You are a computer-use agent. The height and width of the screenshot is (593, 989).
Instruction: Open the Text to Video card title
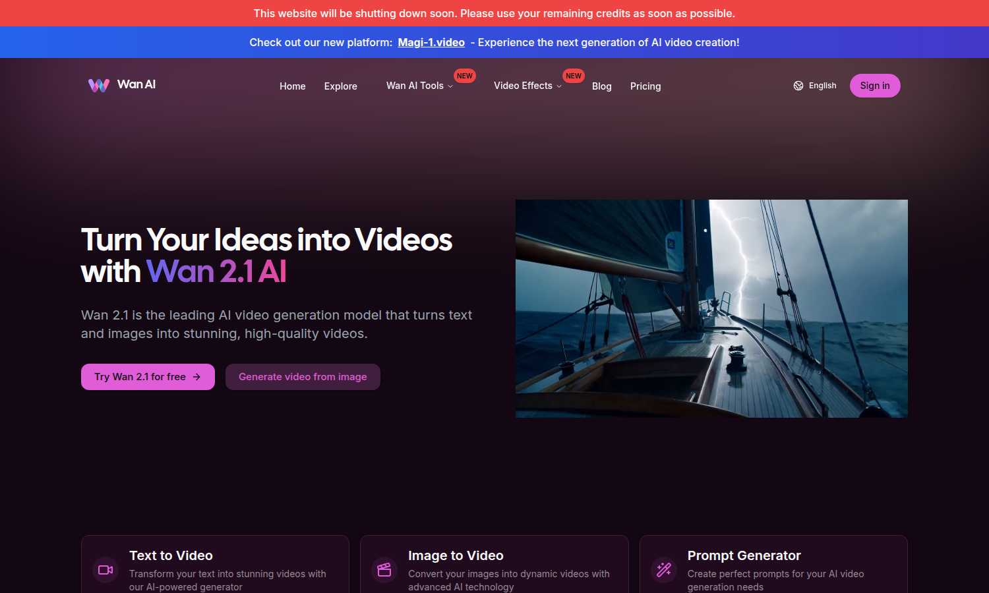pos(171,555)
